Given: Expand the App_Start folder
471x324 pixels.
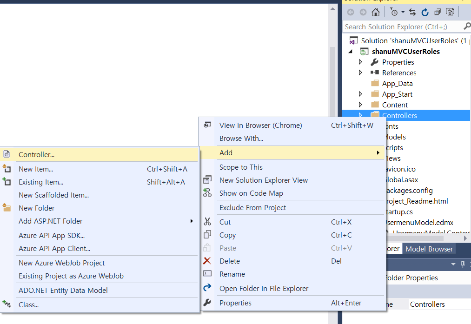Looking at the screenshot, I should click(360, 94).
